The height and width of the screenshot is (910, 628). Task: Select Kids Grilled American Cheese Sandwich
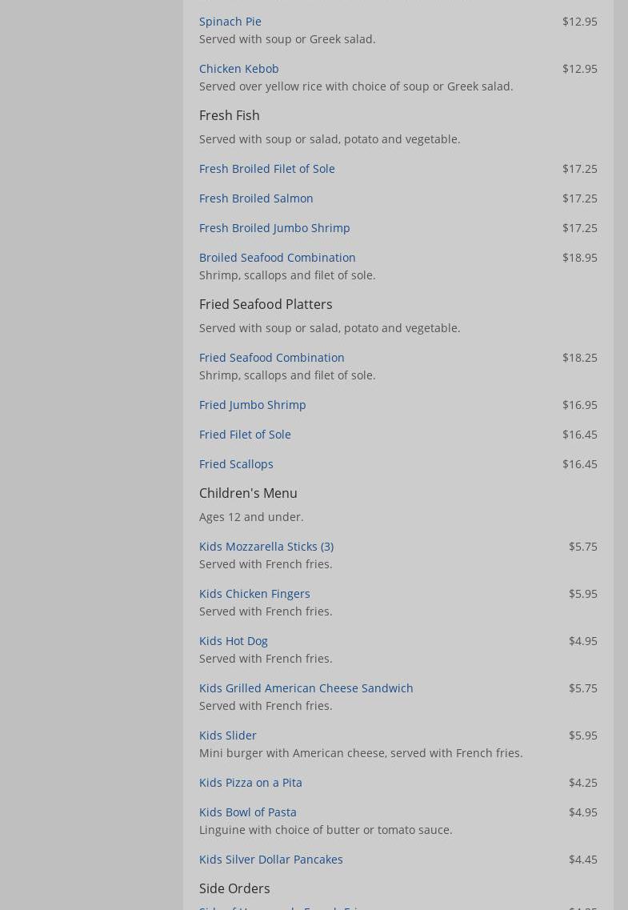coord(306,688)
